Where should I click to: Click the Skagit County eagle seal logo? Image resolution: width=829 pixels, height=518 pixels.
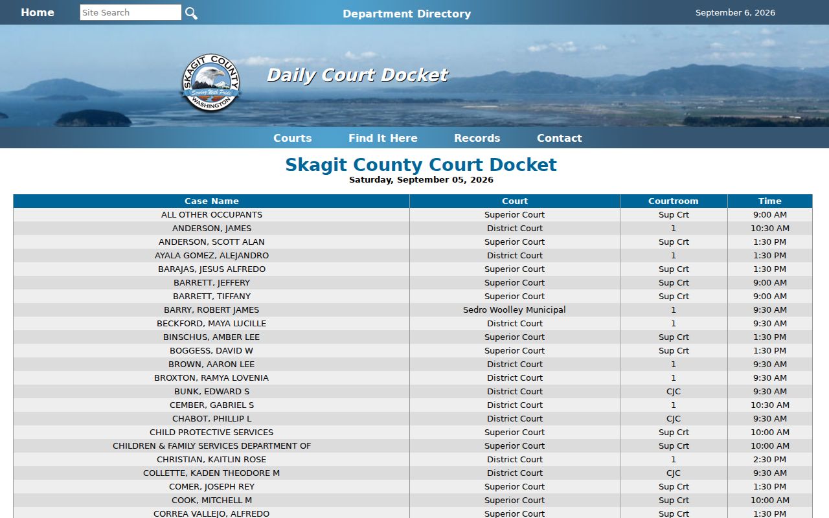tap(210, 83)
